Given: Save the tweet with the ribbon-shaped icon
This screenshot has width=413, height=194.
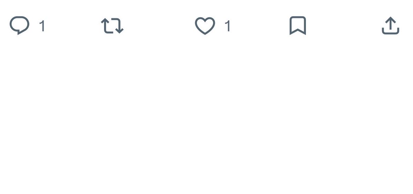Looking at the screenshot, I should click(298, 25).
